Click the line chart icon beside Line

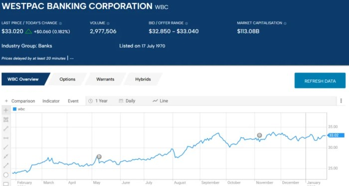155,101
